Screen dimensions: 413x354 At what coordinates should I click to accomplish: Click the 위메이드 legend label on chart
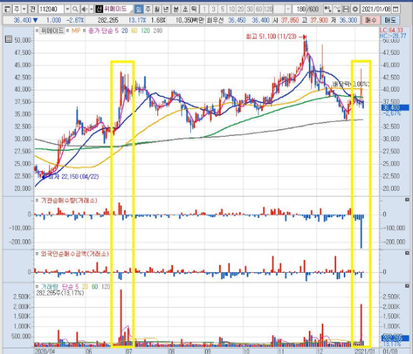(53, 31)
